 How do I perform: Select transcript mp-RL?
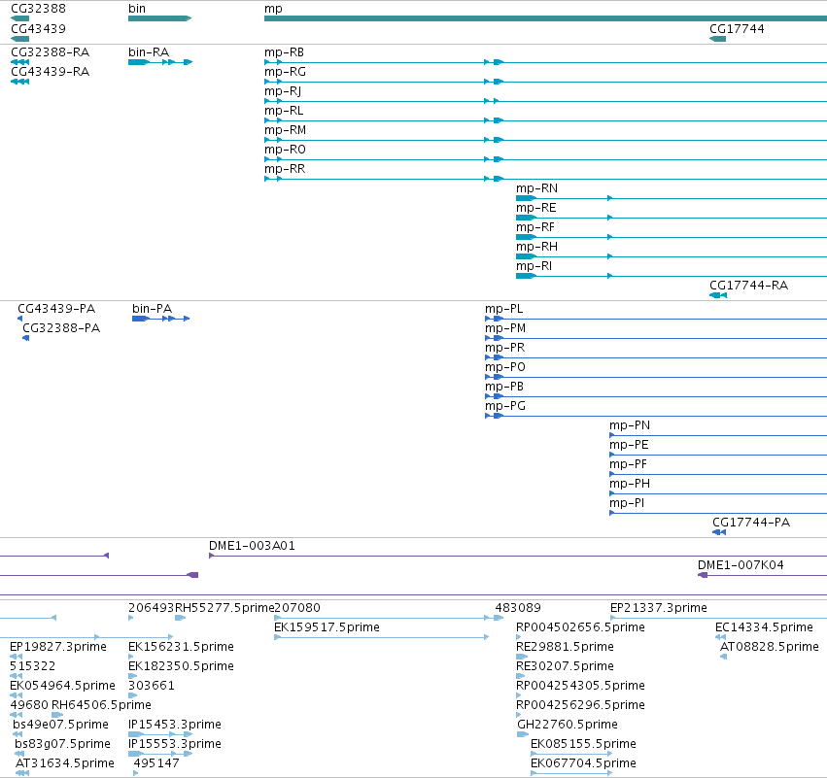pyautogui.click(x=284, y=111)
